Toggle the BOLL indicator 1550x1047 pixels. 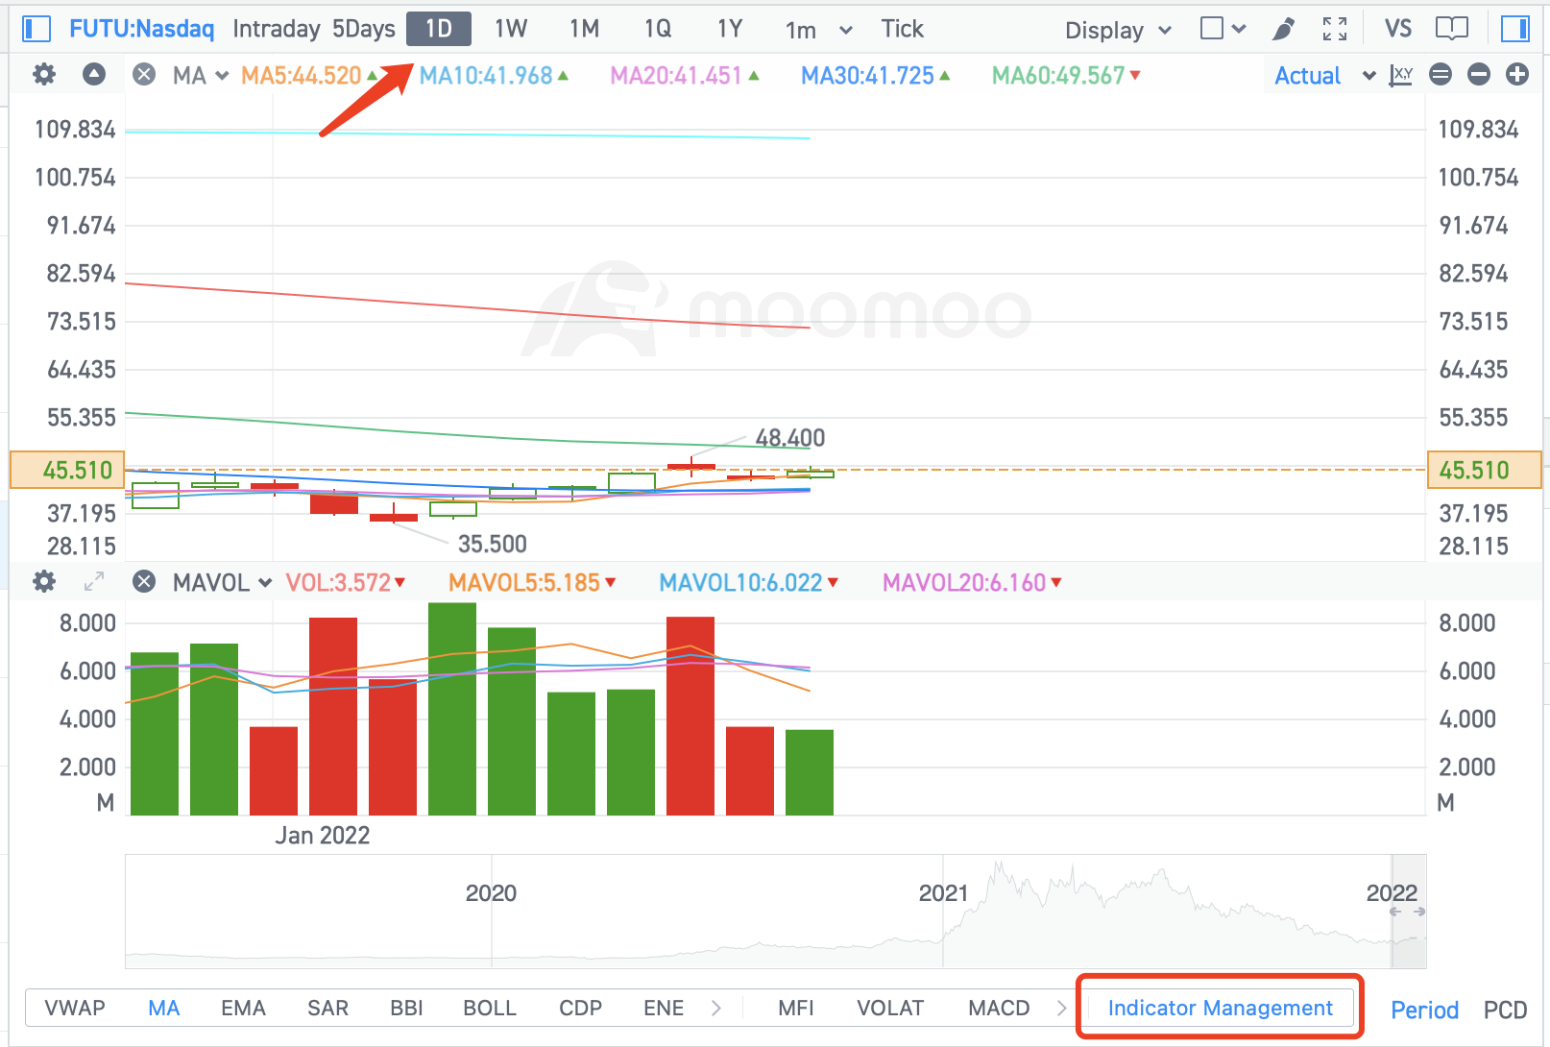490,1008
